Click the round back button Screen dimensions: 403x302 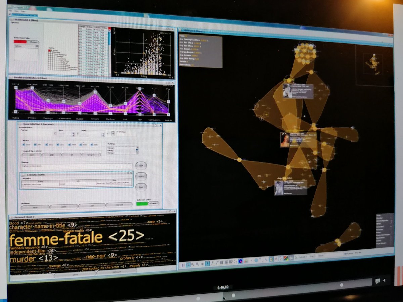141,187
